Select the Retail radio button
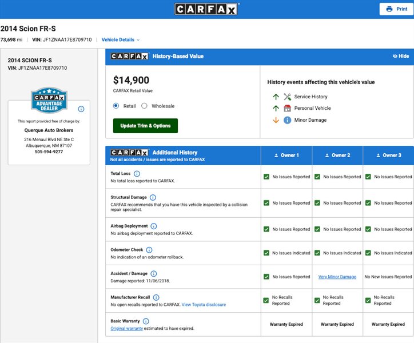 coord(116,106)
